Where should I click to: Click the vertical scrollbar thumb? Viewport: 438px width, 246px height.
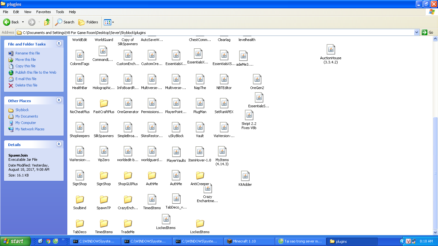pyautogui.click(x=435, y=173)
